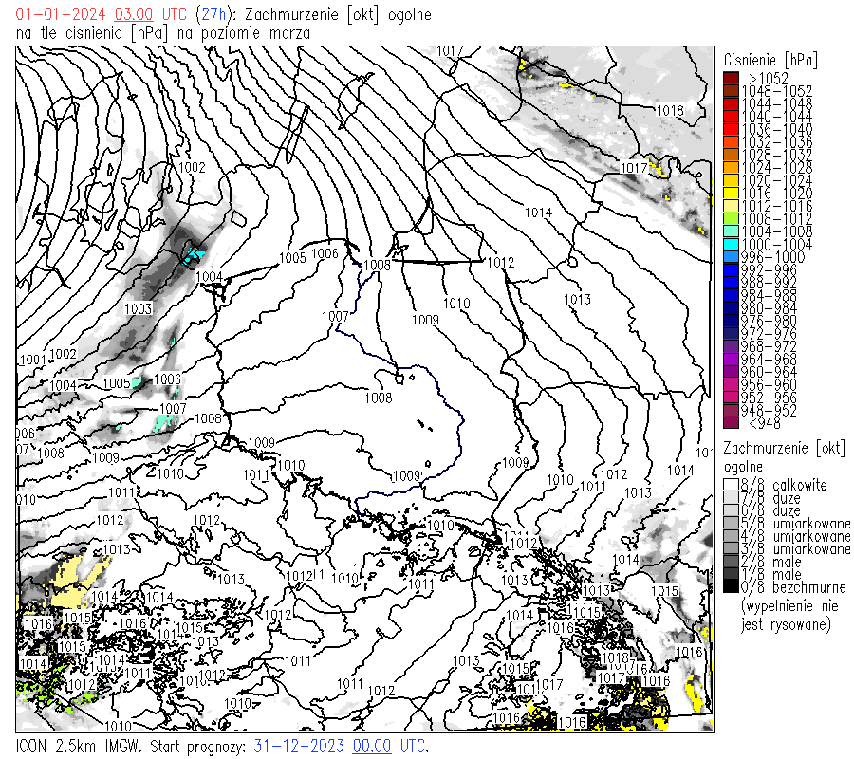Click the 984-988 dark blue swatch
Screen dimensions: 854x759
click(731, 296)
